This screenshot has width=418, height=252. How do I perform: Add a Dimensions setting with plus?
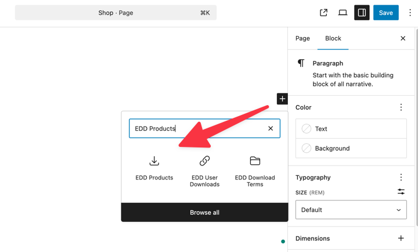[401, 238]
